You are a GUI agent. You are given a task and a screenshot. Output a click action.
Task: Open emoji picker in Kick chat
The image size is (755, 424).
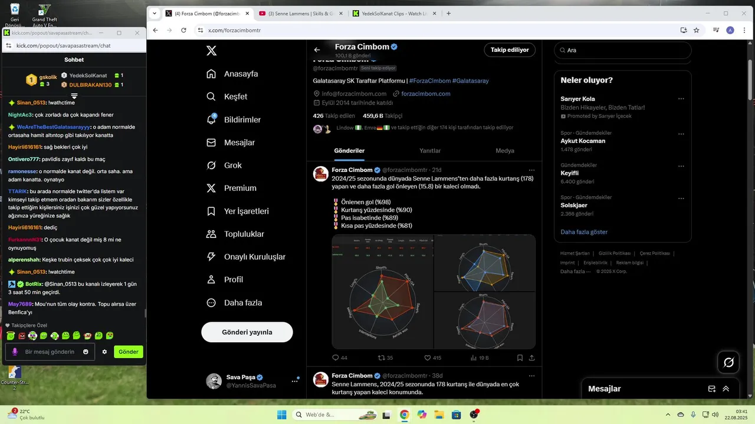click(x=86, y=352)
